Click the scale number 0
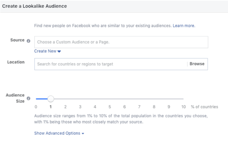 click(x=36, y=107)
